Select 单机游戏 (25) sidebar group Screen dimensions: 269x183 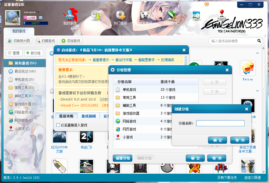point(25,79)
